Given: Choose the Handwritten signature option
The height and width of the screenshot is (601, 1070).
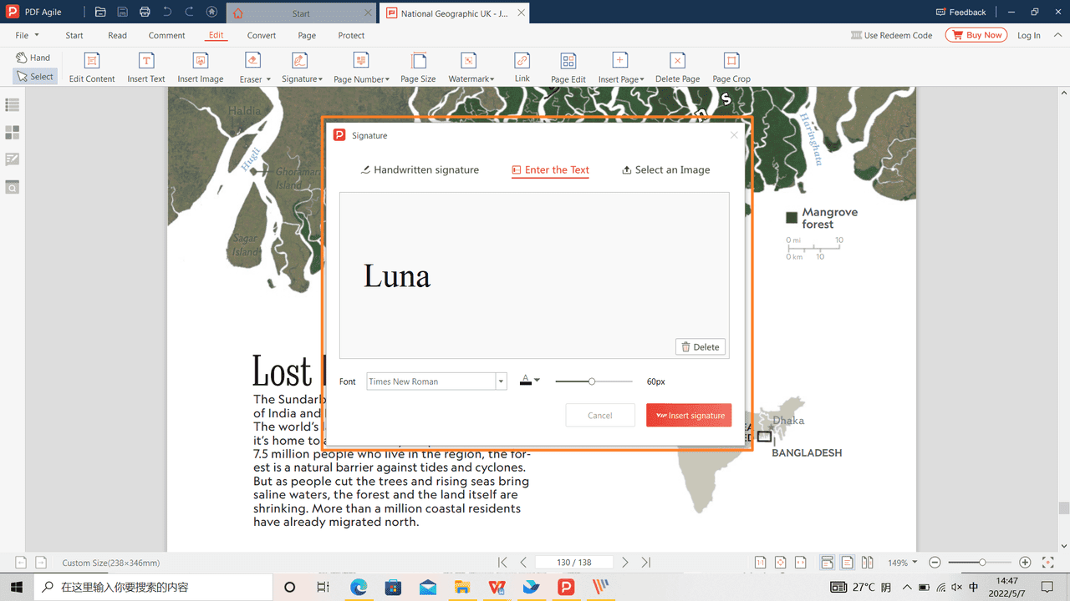Looking at the screenshot, I should tap(420, 169).
